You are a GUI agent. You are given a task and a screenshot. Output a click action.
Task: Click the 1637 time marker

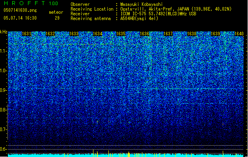click(168, 34)
